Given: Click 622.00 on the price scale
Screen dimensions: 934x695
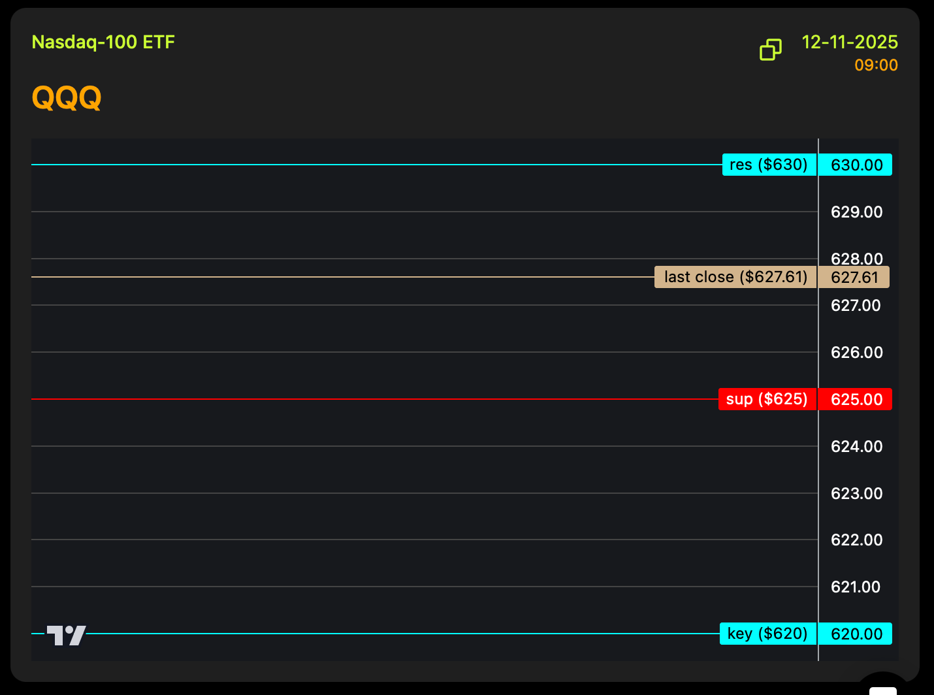Looking at the screenshot, I should 856,540.
